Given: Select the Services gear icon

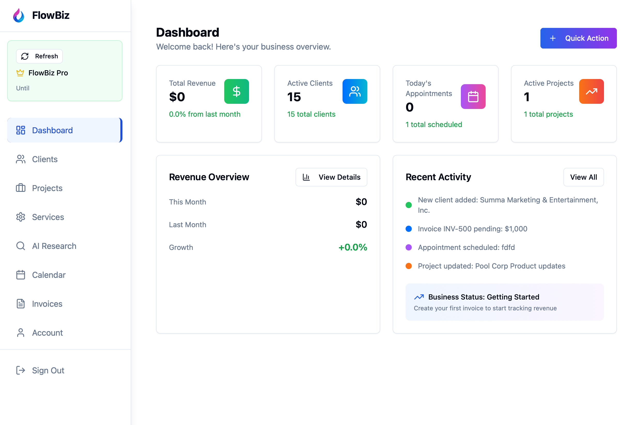Looking at the screenshot, I should click(x=20, y=217).
